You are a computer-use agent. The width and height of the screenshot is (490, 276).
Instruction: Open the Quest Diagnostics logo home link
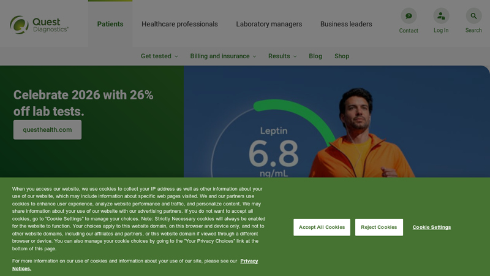coord(39,25)
